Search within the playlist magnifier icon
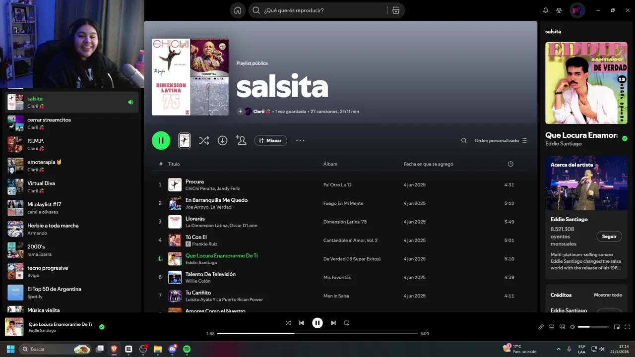This screenshot has height=357, width=635. coord(464,140)
